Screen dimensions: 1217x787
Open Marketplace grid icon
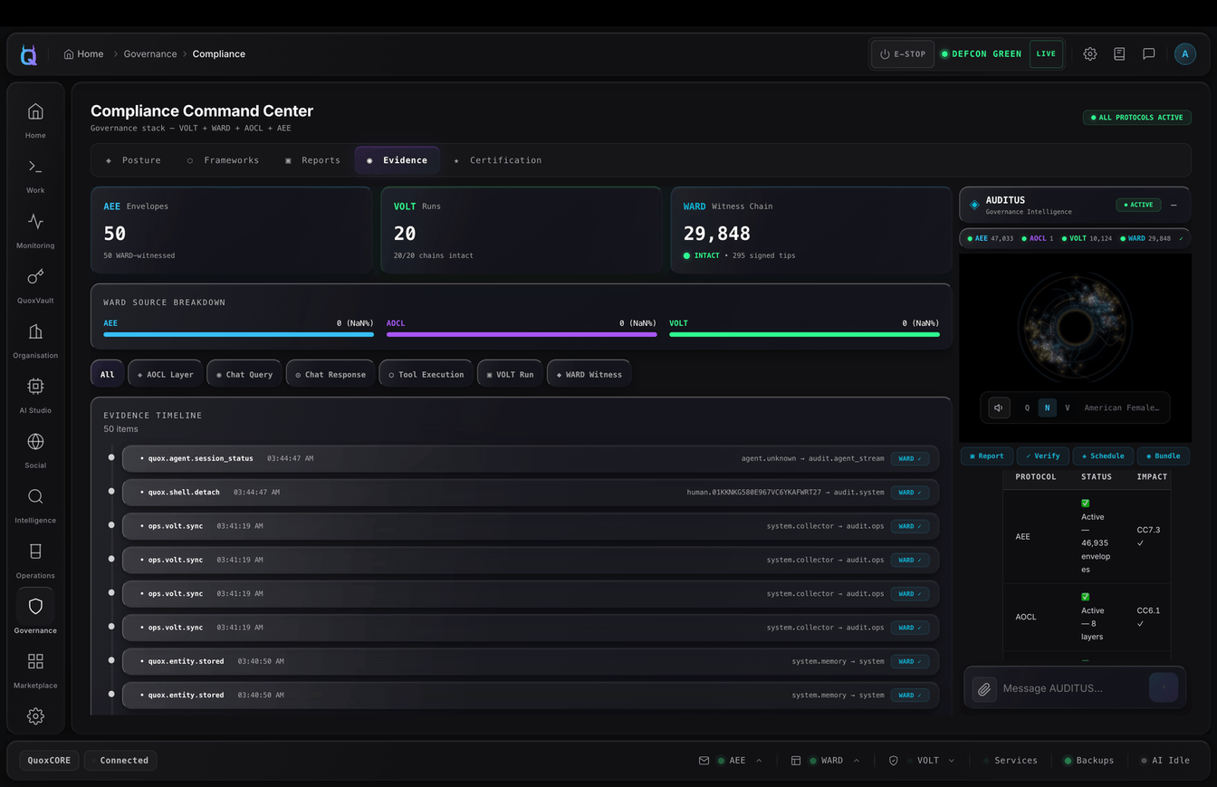(x=35, y=662)
